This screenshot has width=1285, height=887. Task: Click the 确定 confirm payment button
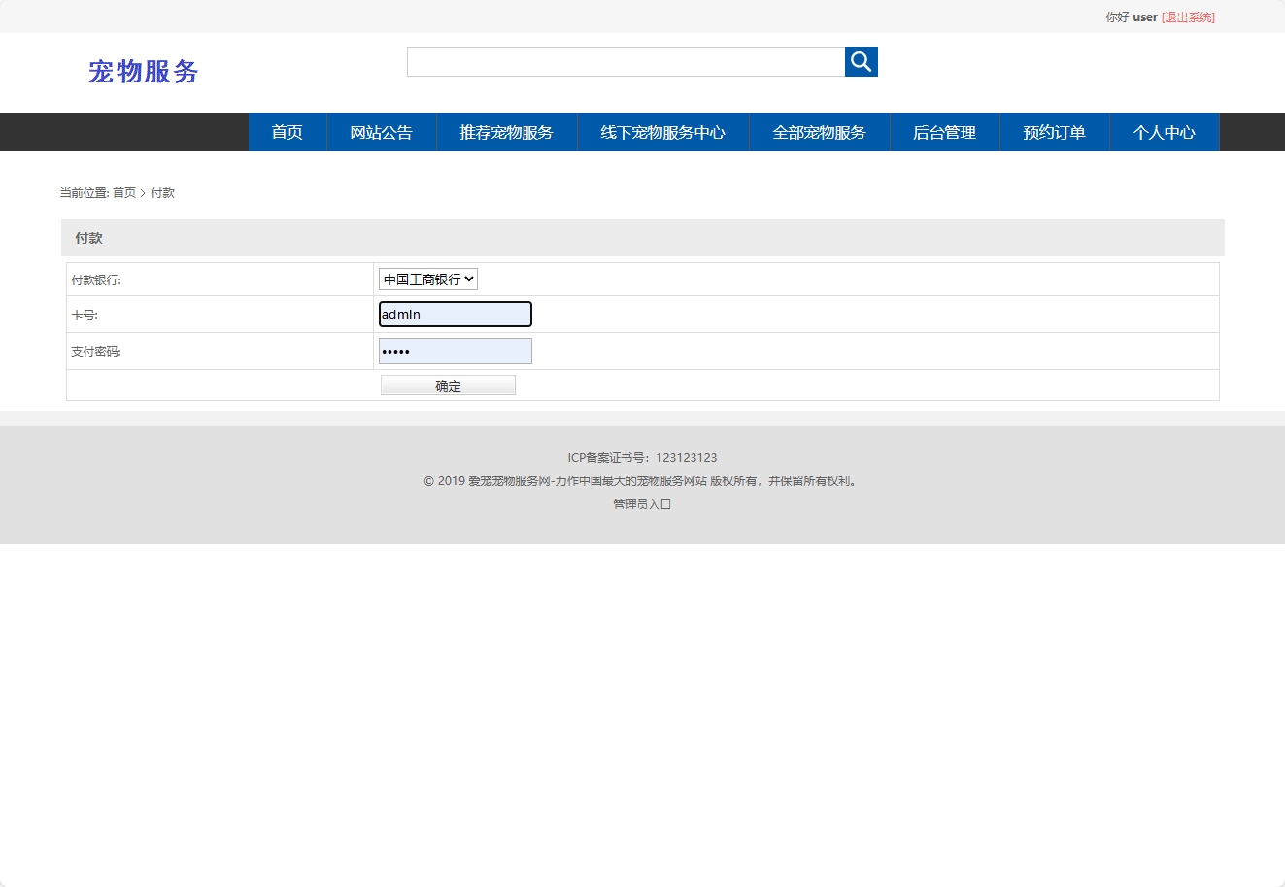tap(448, 384)
